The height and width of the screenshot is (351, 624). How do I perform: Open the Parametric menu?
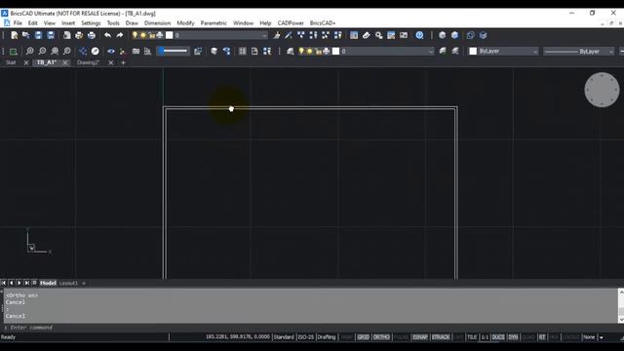(214, 23)
